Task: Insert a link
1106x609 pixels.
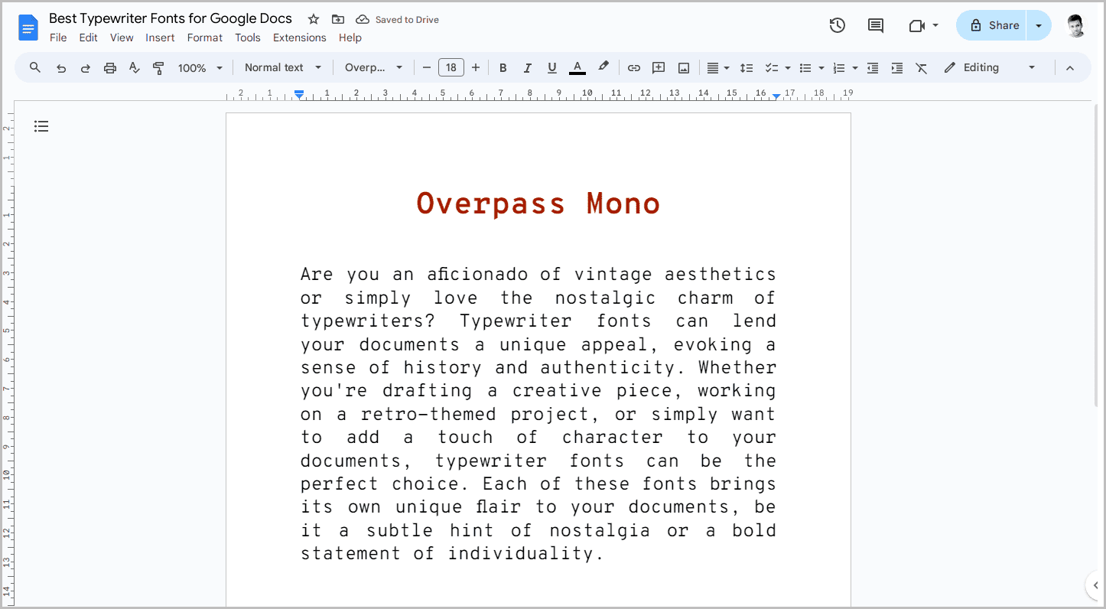Action: (634, 68)
